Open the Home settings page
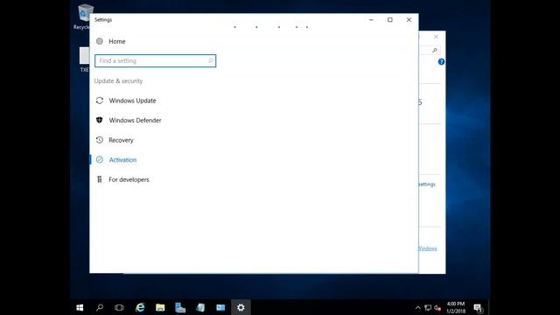 [x=116, y=41]
